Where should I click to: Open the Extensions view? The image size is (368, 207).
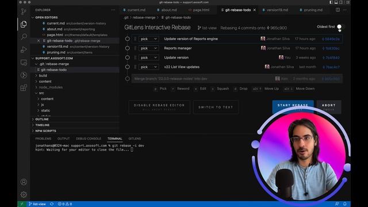(24, 88)
